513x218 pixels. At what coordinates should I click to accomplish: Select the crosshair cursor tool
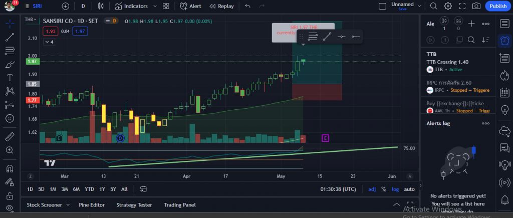tap(10, 24)
